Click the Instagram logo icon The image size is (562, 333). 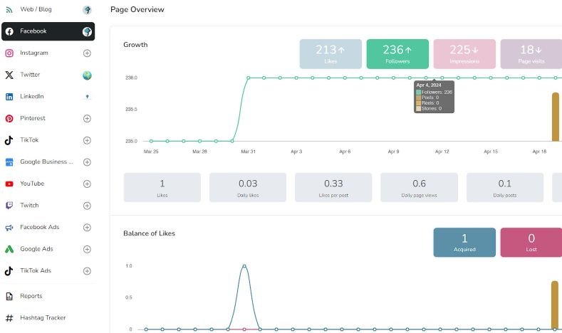pos(9,53)
